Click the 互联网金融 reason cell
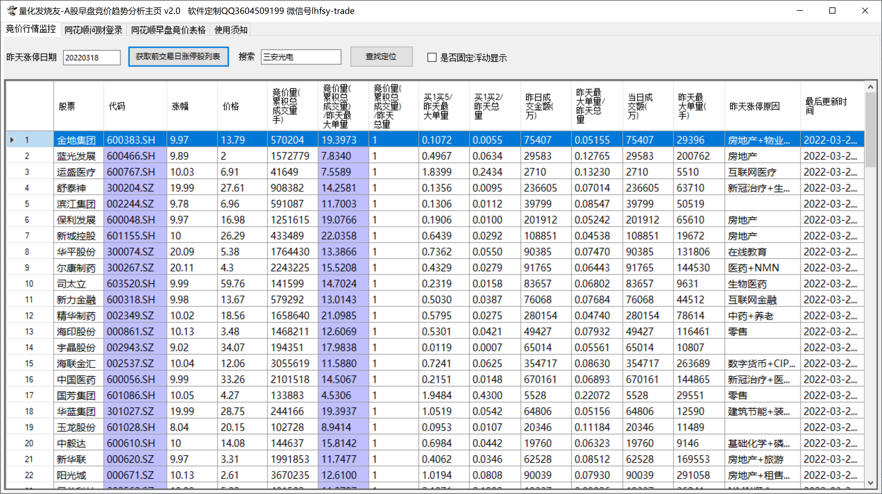 (763, 299)
